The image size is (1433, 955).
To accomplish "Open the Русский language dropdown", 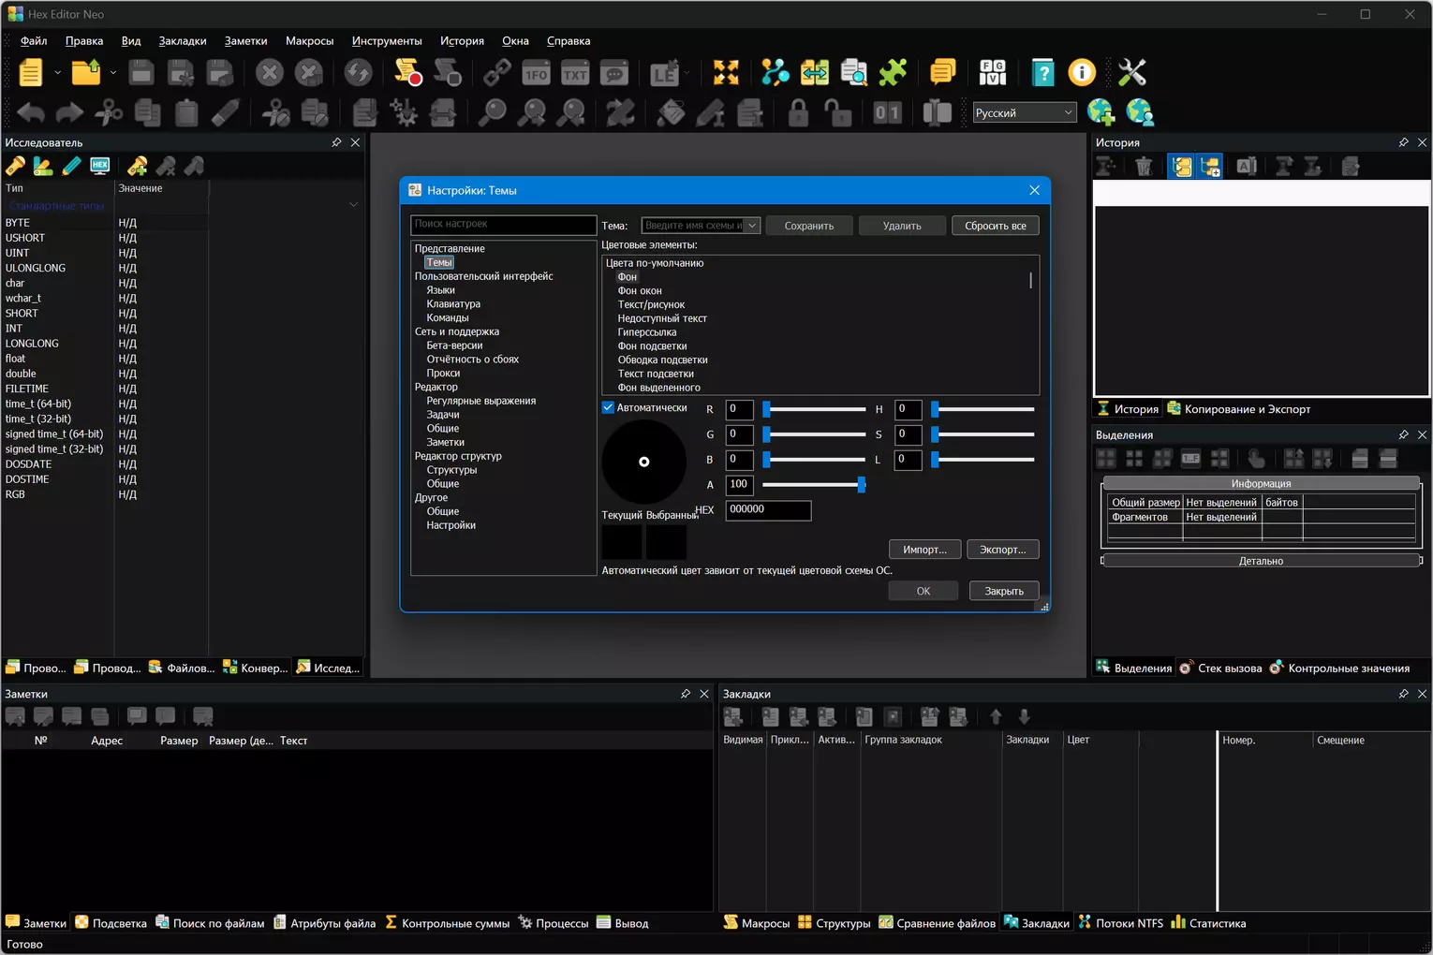I will (x=1024, y=113).
